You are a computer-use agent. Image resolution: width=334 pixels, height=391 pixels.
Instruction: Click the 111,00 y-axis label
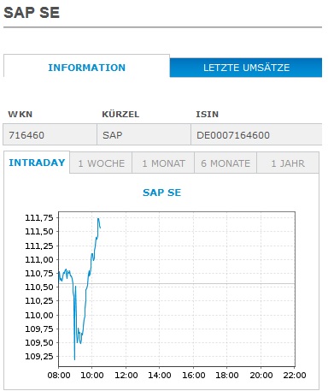coord(39,259)
